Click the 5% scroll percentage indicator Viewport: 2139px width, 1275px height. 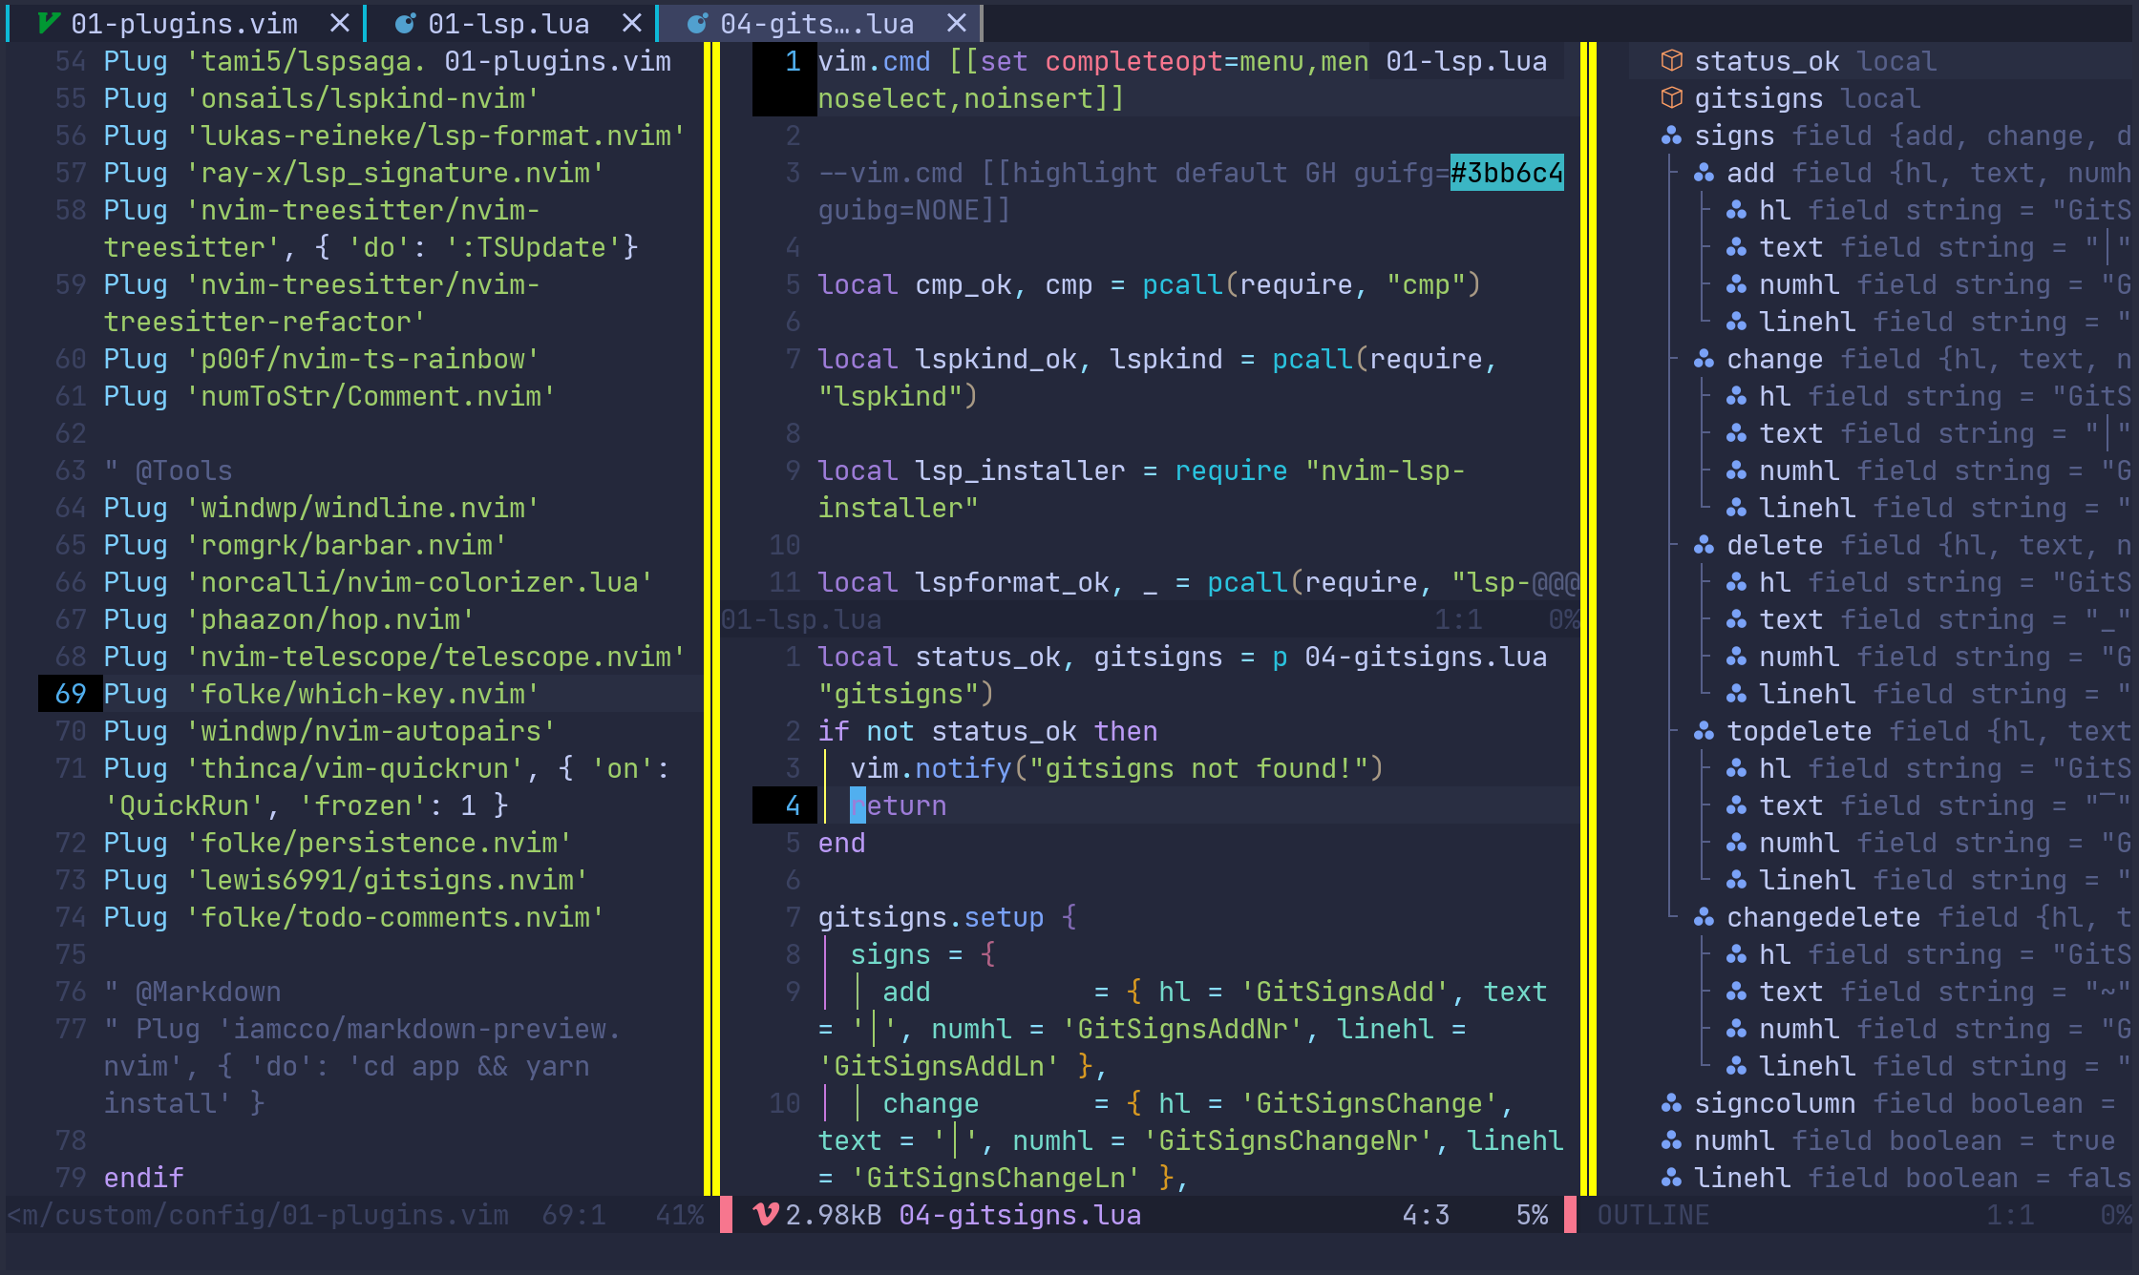tap(1532, 1215)
